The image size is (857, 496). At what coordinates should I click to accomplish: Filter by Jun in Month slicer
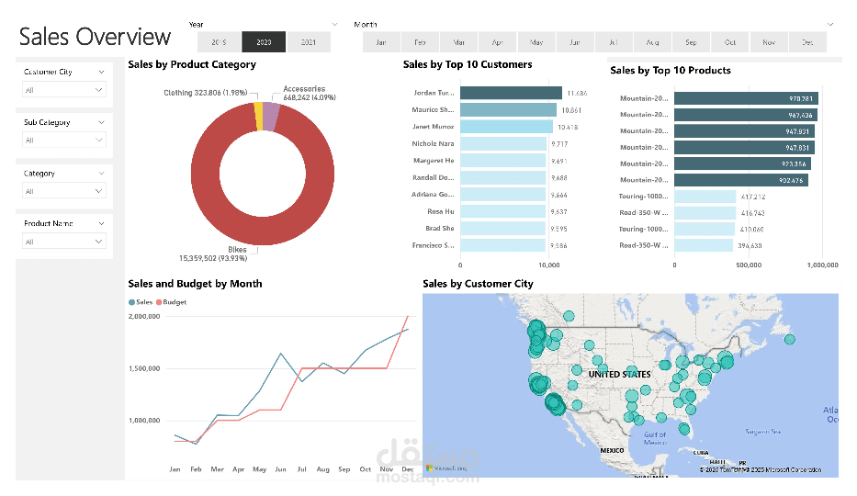pos(575,42)
